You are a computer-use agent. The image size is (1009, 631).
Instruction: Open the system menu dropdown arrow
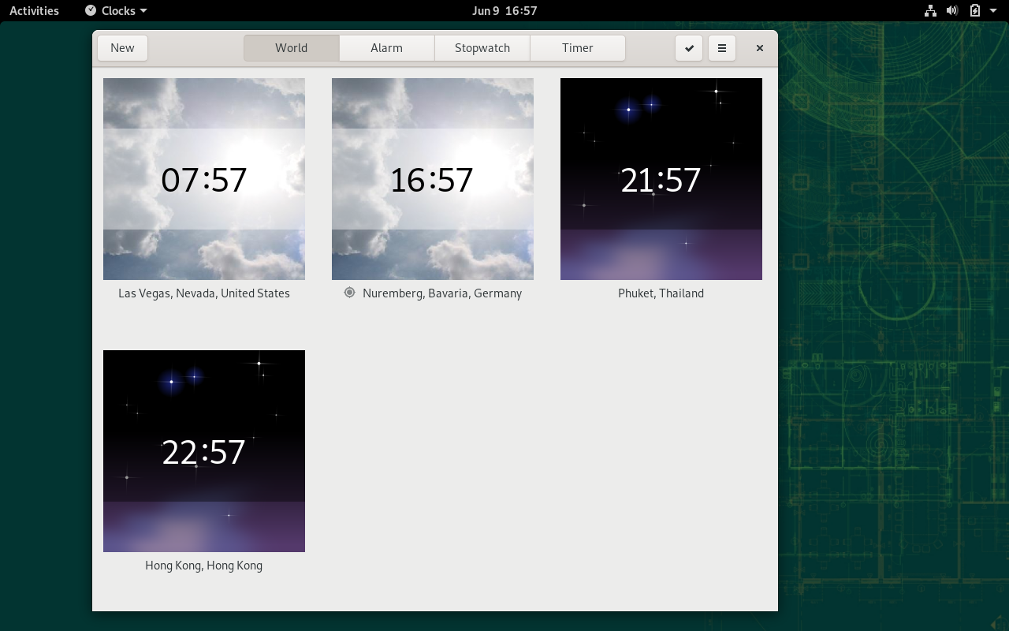pyautogui.click(x=993, y=11)
